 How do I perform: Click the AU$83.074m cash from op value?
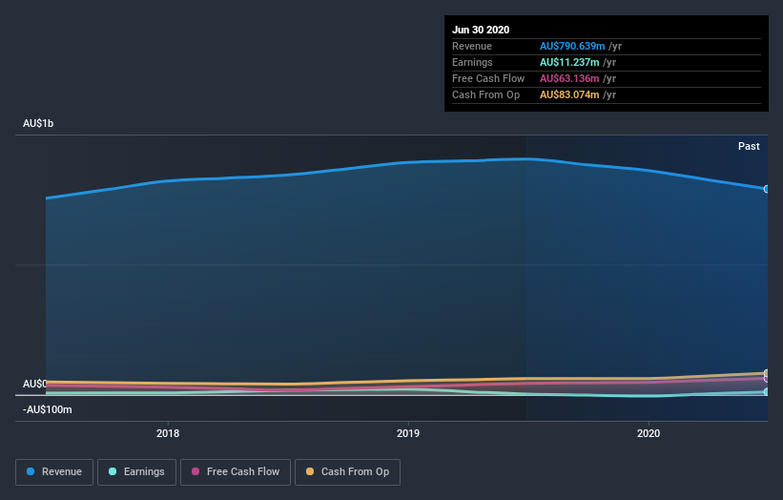click(x=569, y=94)
